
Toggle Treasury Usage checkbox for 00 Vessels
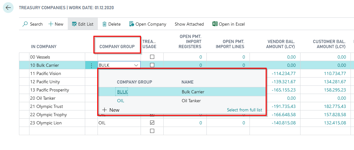pyautogui.click(x=152, y=57)
